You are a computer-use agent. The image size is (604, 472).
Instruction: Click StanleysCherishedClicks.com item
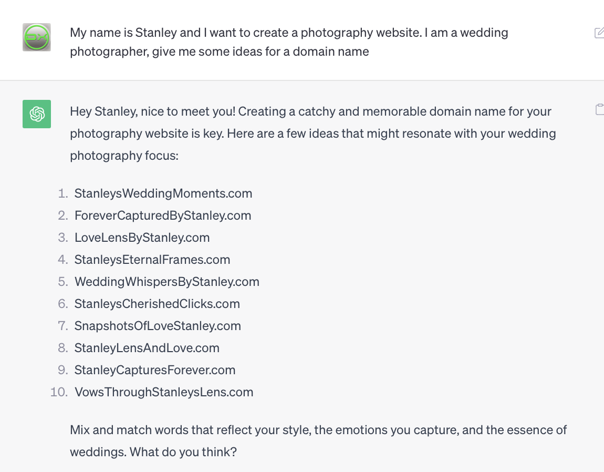coord(157,303)
